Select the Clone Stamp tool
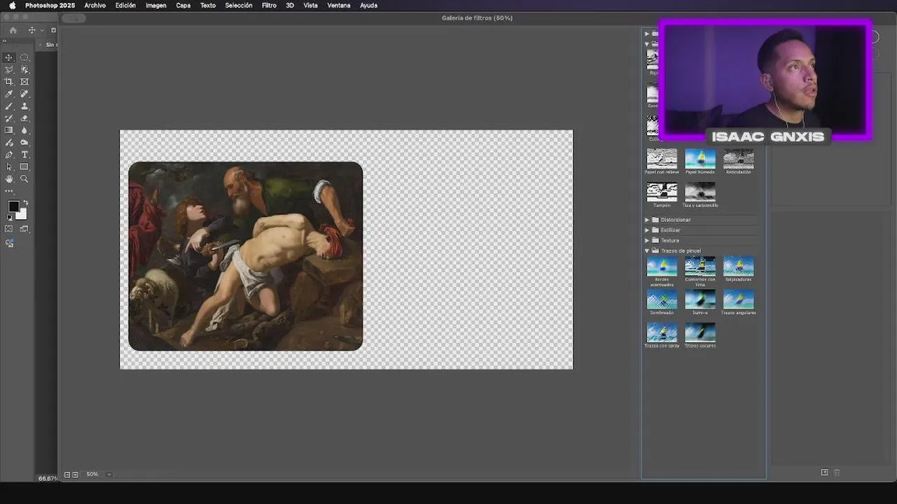 (25, 106)
